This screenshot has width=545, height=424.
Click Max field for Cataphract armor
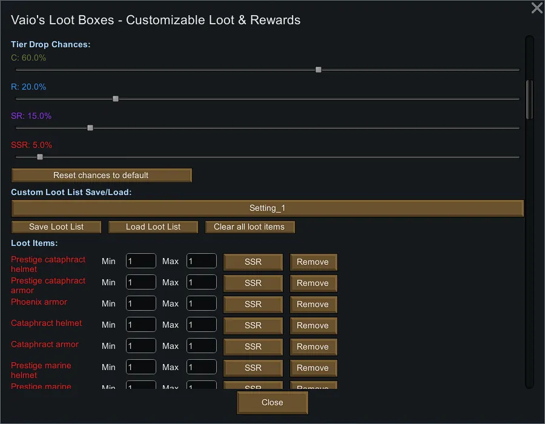coord(201,346)
